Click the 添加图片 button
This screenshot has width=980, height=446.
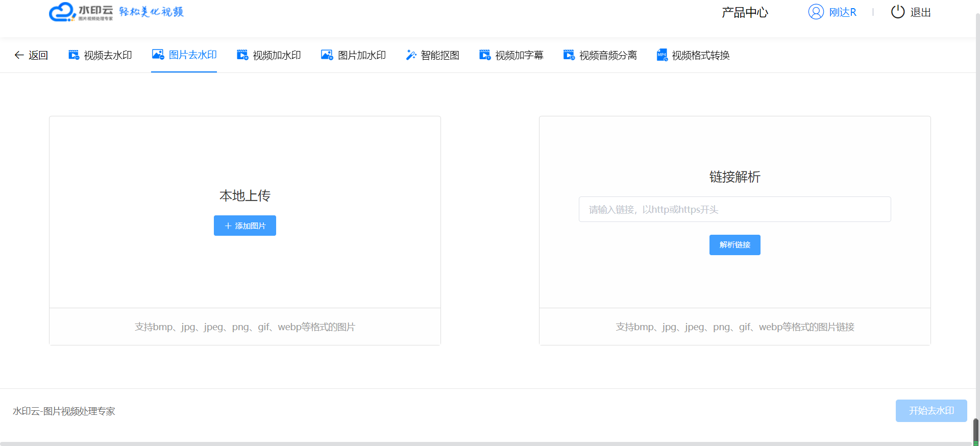245,226
